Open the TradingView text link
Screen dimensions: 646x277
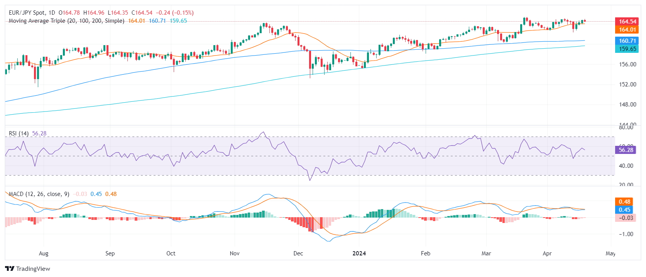pyautogui.click(x=33, y=269)
